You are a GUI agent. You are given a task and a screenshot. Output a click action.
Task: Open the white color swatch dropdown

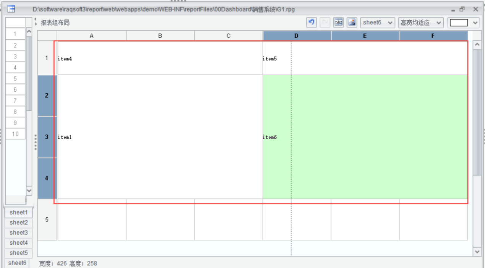tap(464, 23)
